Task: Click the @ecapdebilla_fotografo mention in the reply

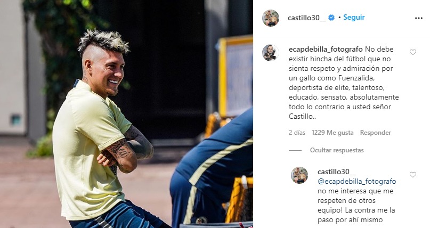Action: pyautogui.click(x=357, y=182)
